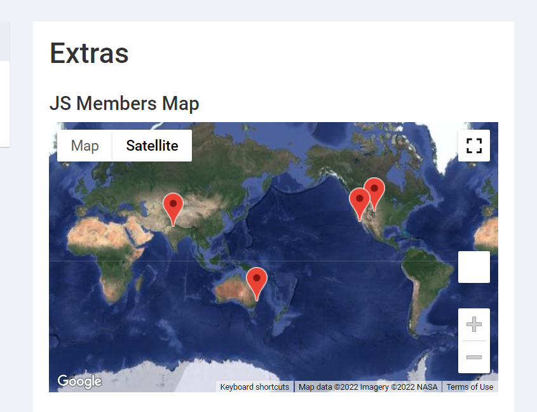
Task: Zoom in with the plus button
Action: click(x=473, y=326)
